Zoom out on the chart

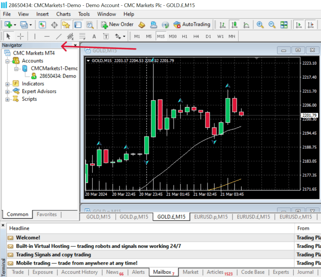(272, 25)
